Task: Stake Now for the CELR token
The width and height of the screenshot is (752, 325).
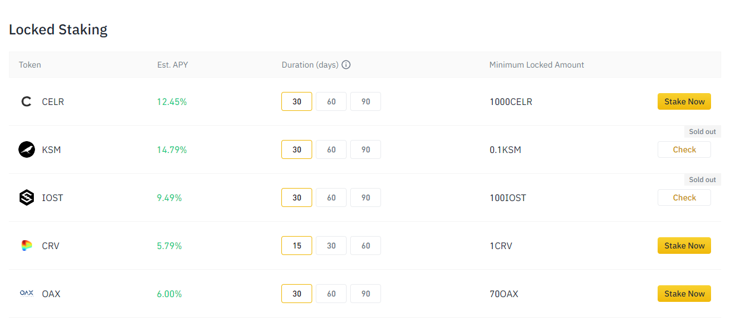Action: 684,101
